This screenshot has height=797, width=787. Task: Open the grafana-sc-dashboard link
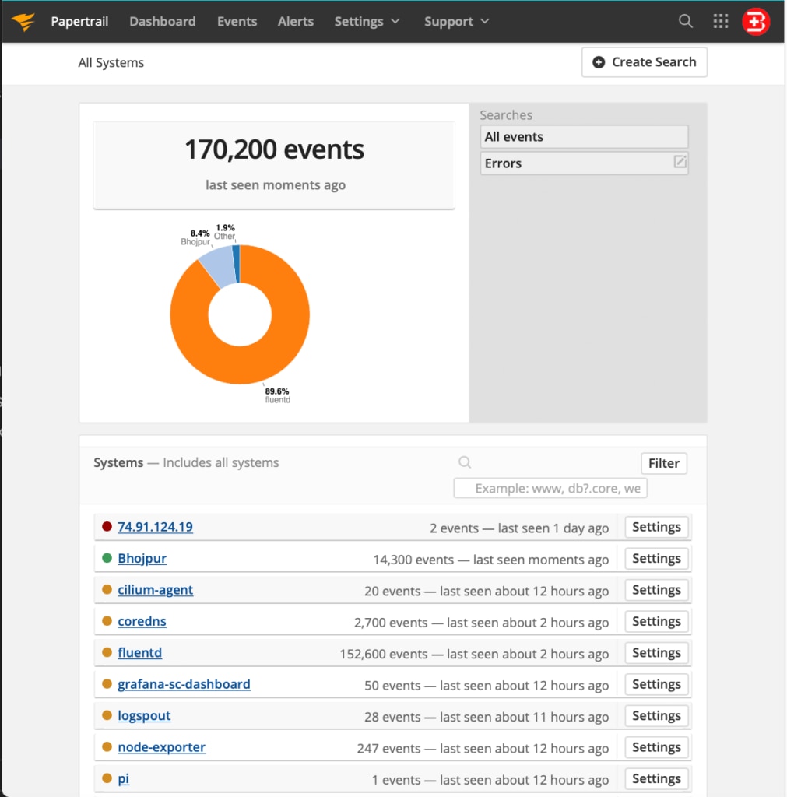click(x=184, y=685)
